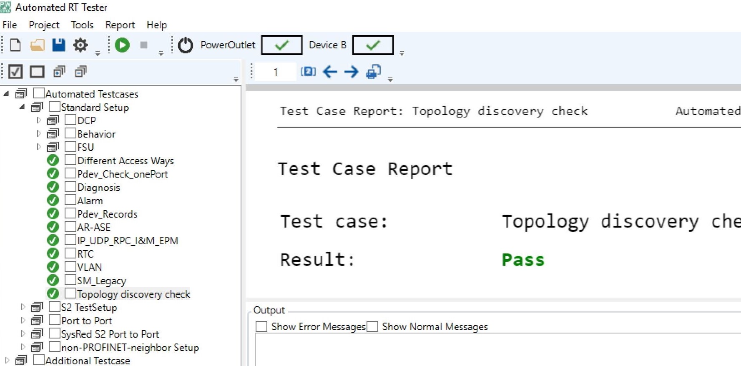This screenshot has width=741, height=366.
Task: Go to the previous report page arrow
Action: point(330,72)
